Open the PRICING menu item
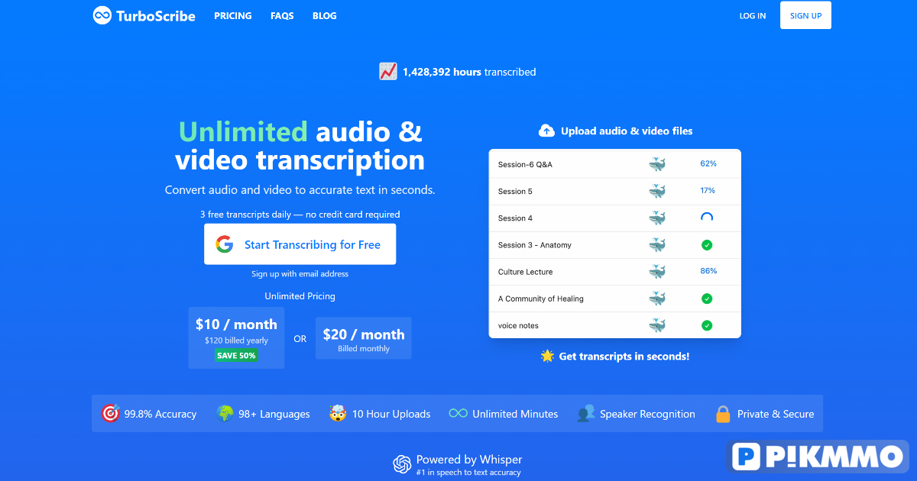Viewport: 917px width, 481px height. (233, 15)
